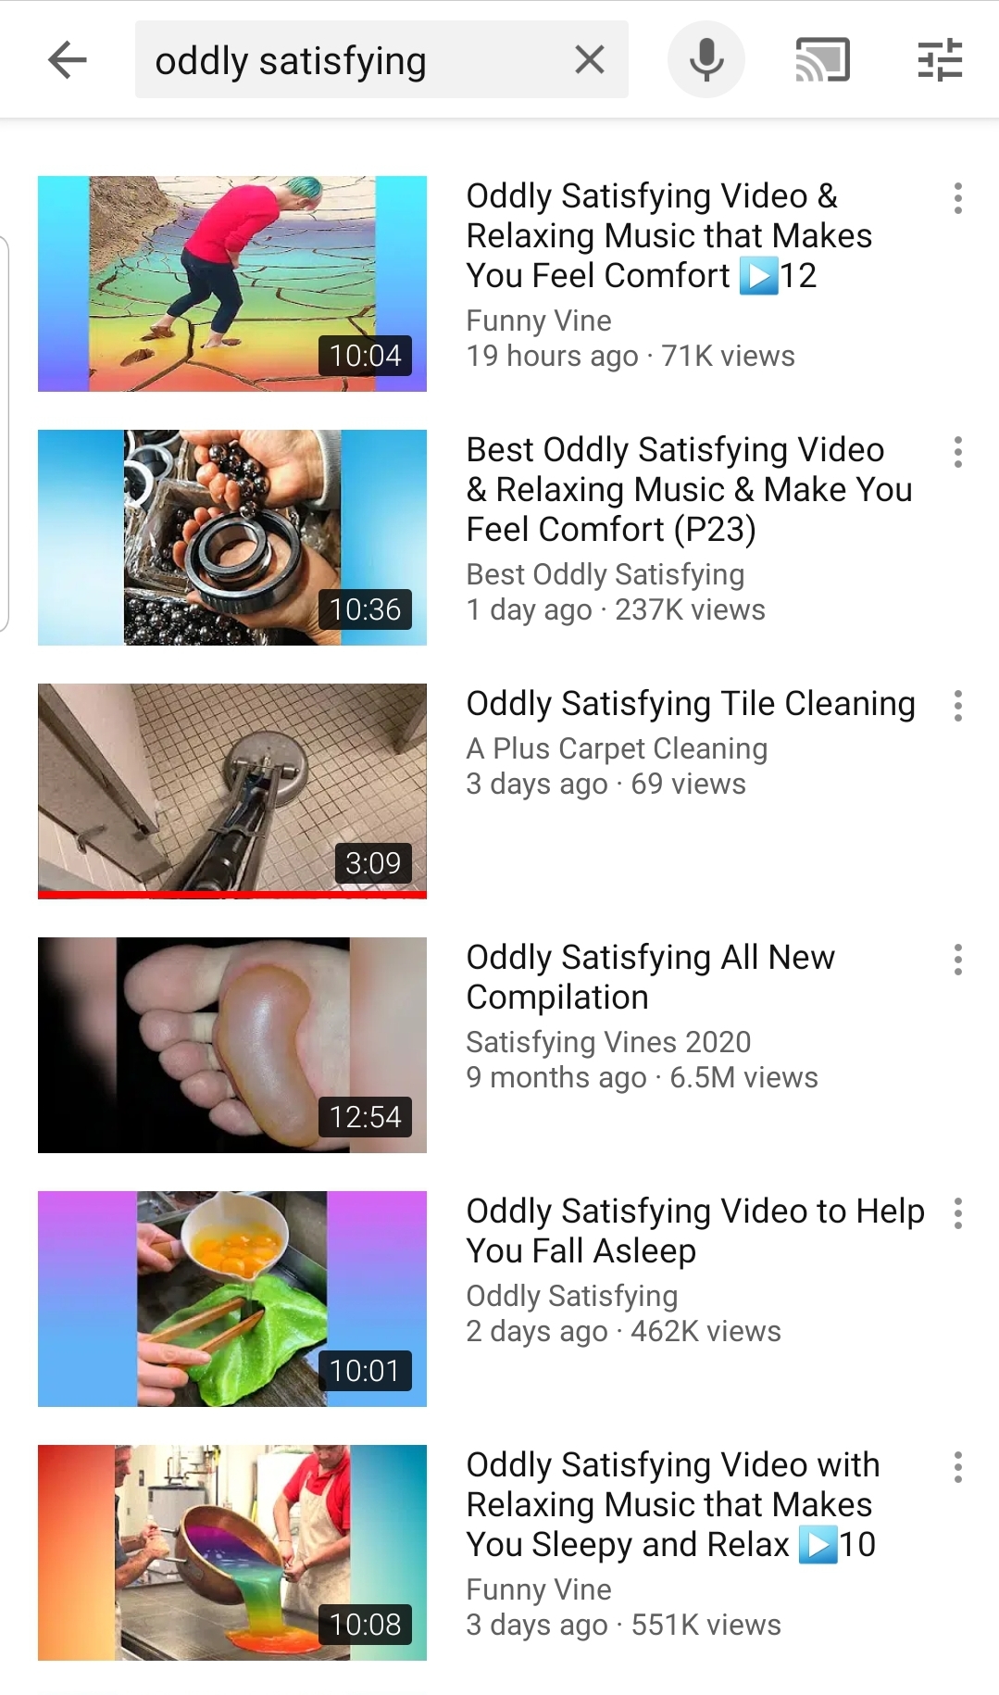Screen dimensions: 999x1695
Task: Click the red watch progress bar on tile video
Action: coord(232,895)
